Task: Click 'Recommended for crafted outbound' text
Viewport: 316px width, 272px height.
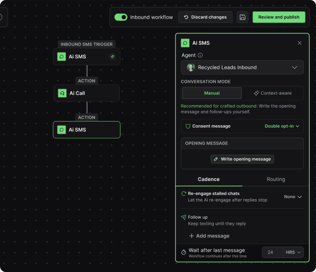Action: pyautogui.click(x=219, y=106)
